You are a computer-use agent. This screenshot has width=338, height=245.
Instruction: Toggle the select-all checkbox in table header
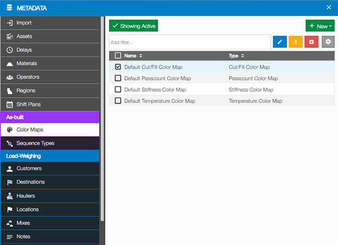point(118,56)
